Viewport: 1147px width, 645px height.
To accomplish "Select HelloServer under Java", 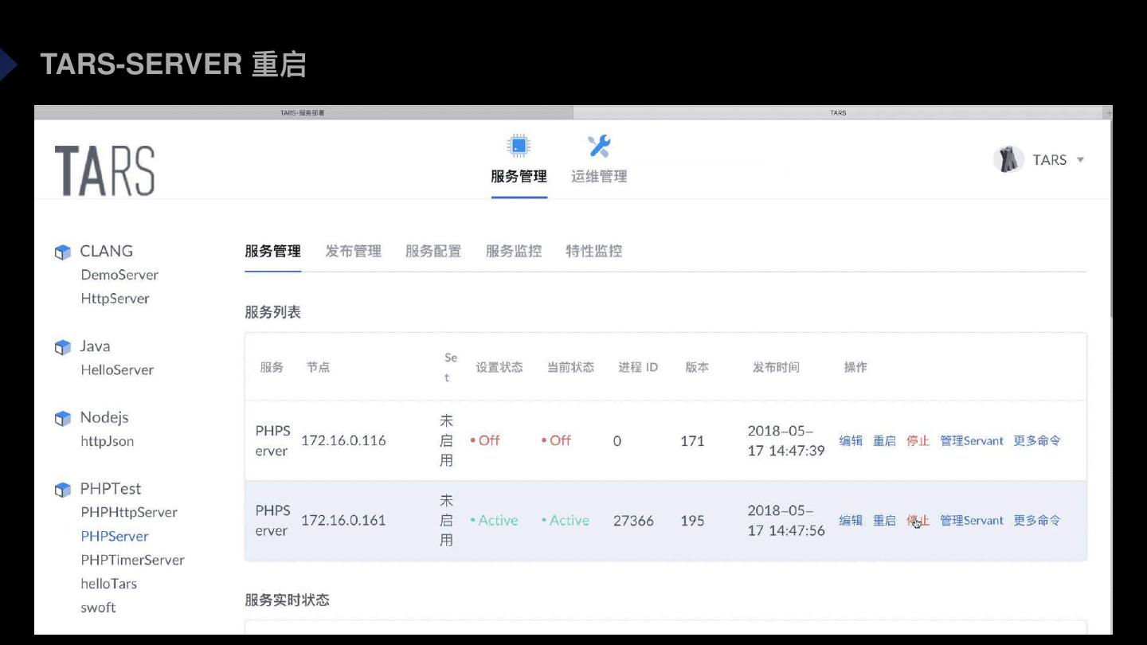I will click(117, 370).
